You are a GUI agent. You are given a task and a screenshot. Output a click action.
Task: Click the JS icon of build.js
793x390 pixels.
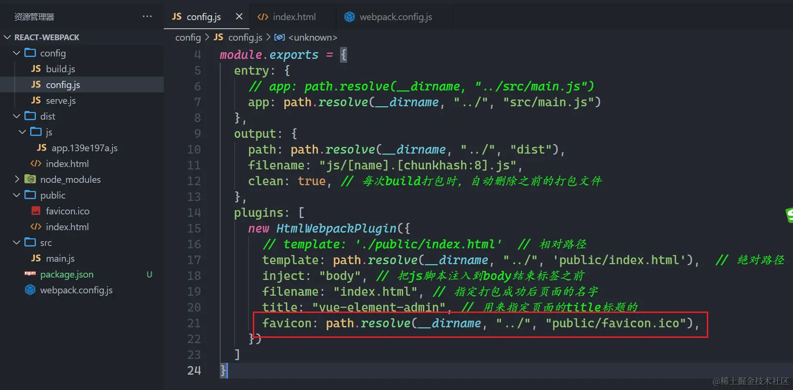(x=36, y=69)
